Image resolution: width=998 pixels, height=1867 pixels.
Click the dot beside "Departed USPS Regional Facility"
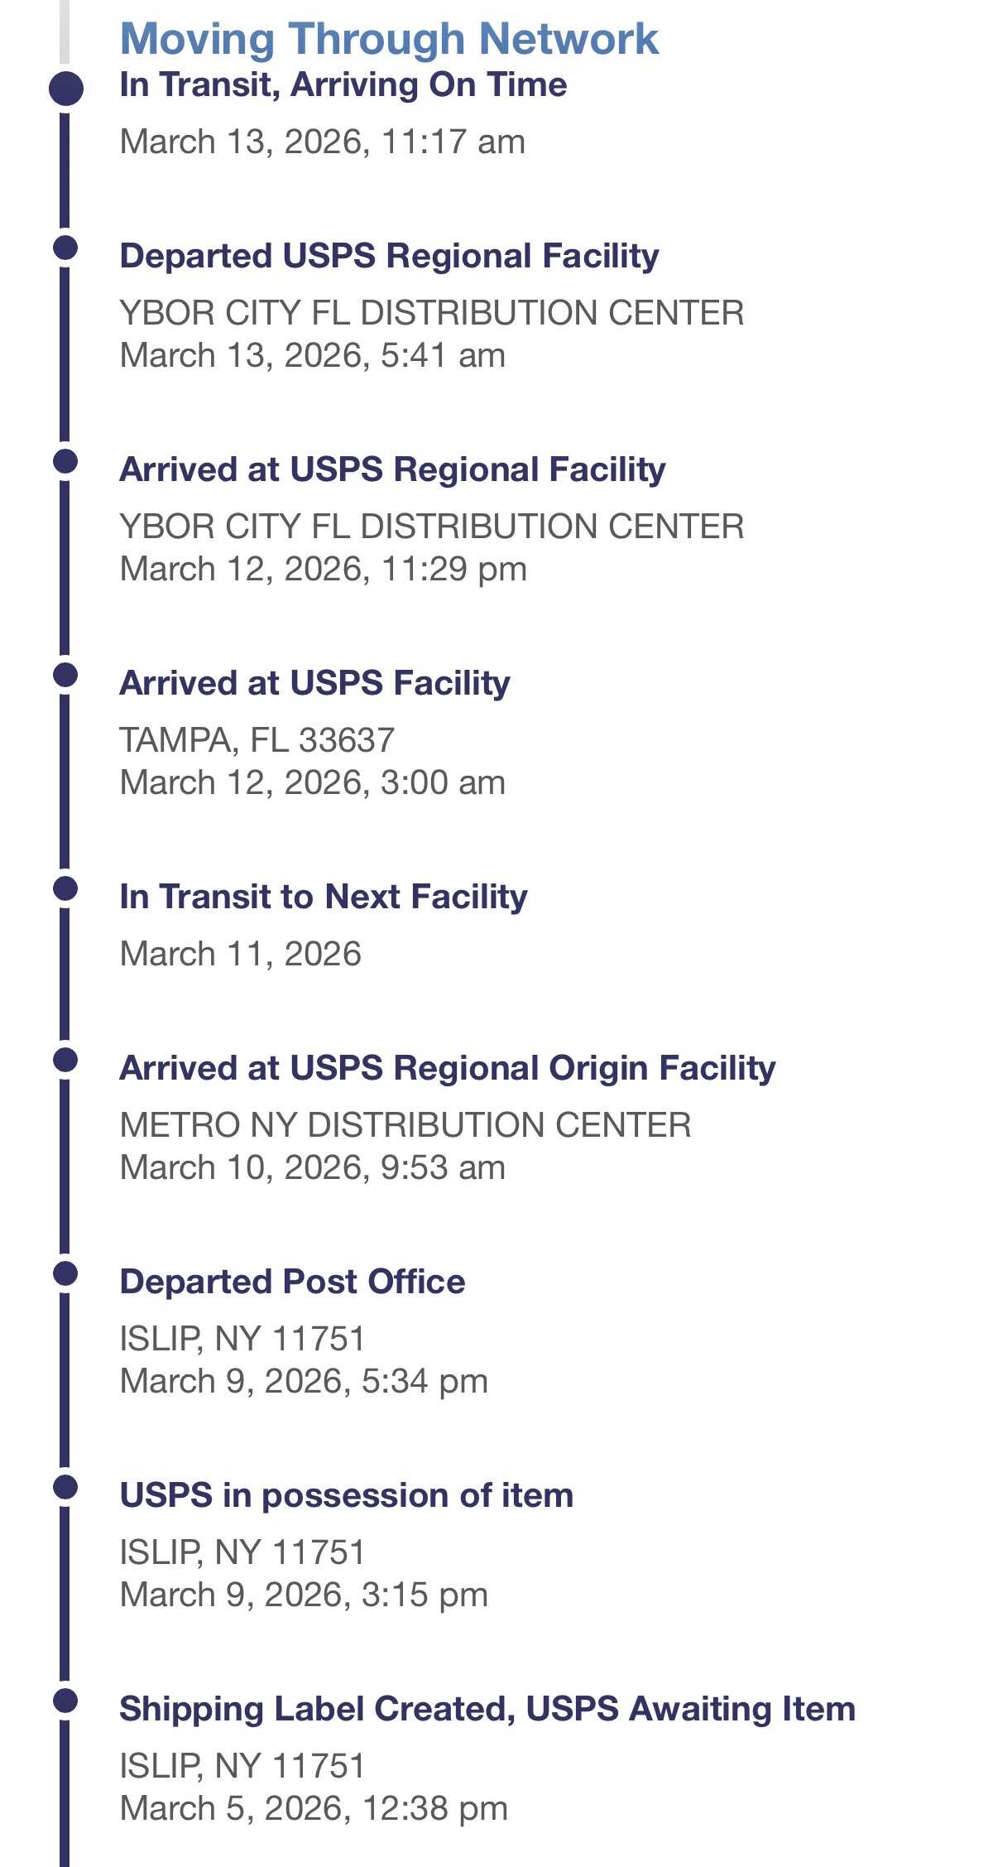tap(65, 248)
